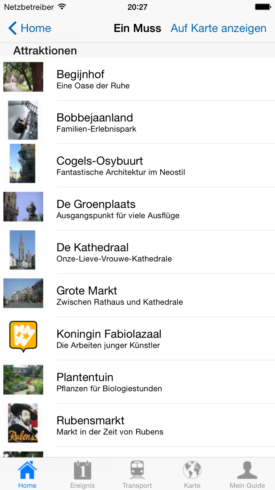
Task: Tap the Begijnhof thumbnail image
Action: [23, 77]
